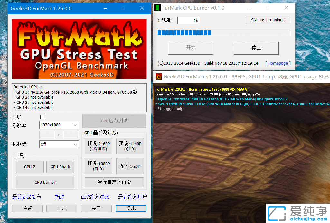Click the build date copyright text in CPU Burner
Viewport: 330px width, 223px height.
pos(208,63)
